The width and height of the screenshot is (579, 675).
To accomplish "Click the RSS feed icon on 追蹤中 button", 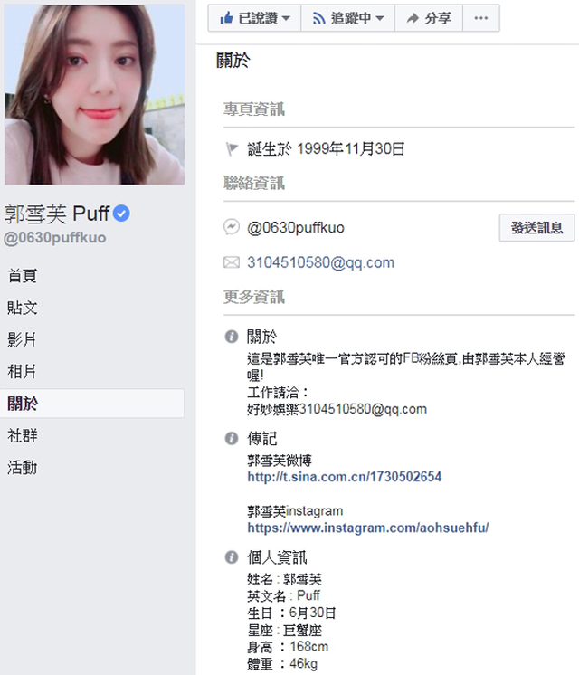I will tap(318, 18).
